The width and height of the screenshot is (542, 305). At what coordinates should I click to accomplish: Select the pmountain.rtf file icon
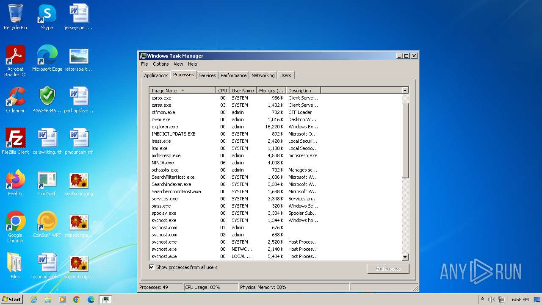pos(79,141)
